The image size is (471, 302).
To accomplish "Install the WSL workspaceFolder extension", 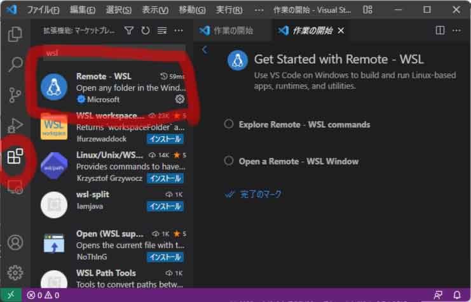I will tap(165, 138).
